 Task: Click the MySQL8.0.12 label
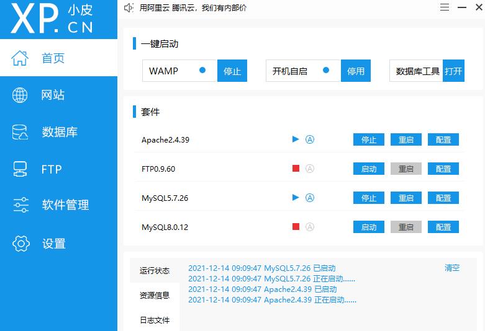165,227
